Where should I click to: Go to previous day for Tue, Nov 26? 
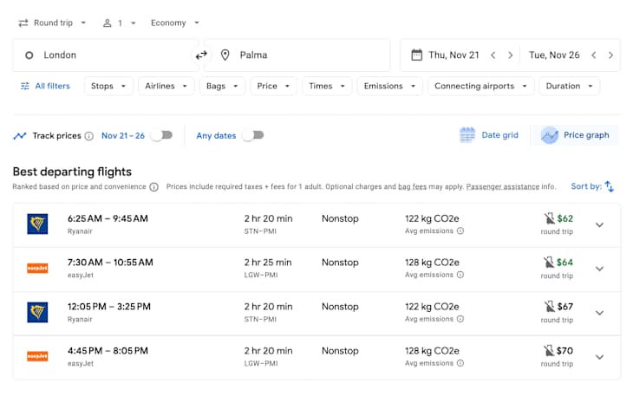[x=594, y=55]
